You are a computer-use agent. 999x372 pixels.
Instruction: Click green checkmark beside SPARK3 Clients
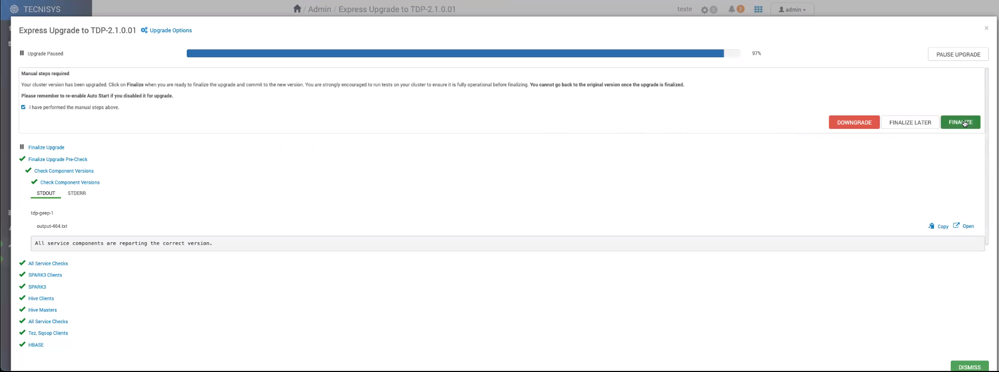pos(22,274)
